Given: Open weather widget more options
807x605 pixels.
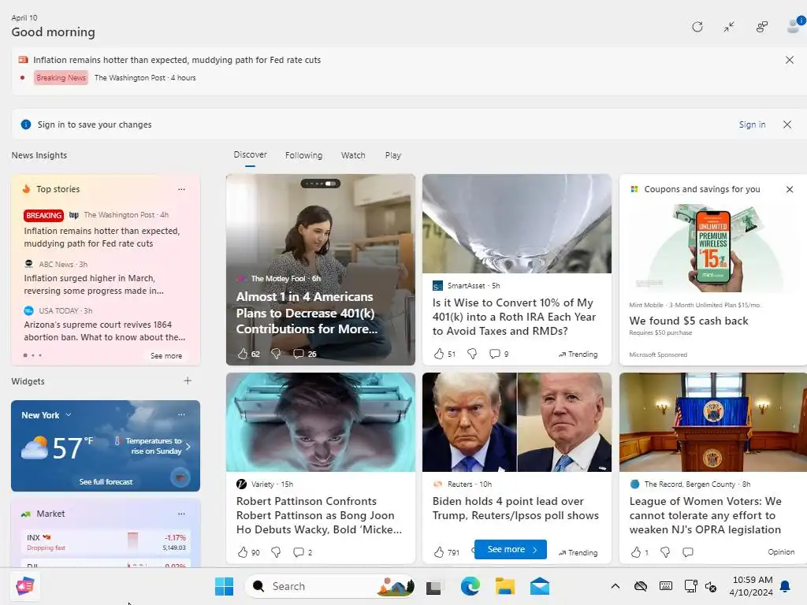Looking at the screenshot, I should (x=181, y=414).
